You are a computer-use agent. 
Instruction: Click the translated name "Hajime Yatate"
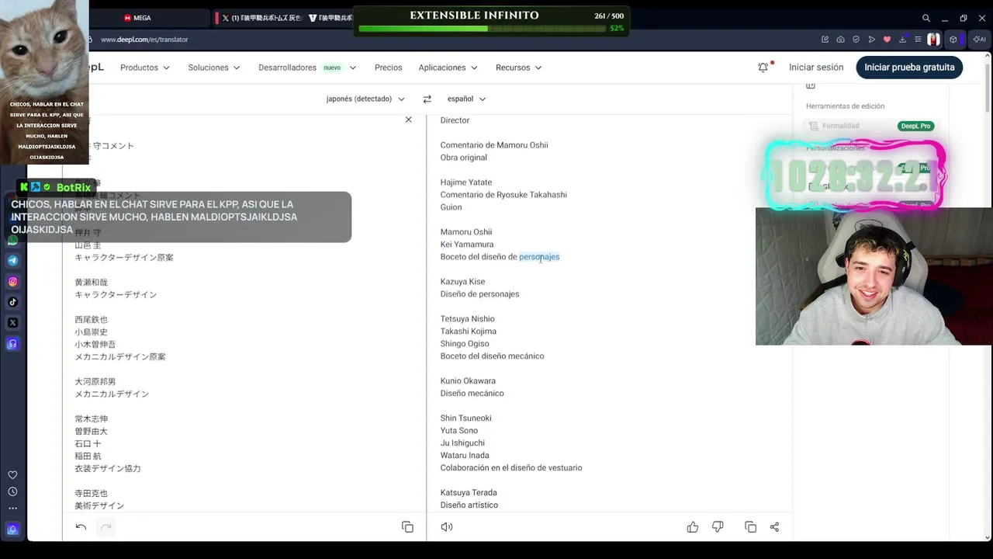[x=466, y=182]
